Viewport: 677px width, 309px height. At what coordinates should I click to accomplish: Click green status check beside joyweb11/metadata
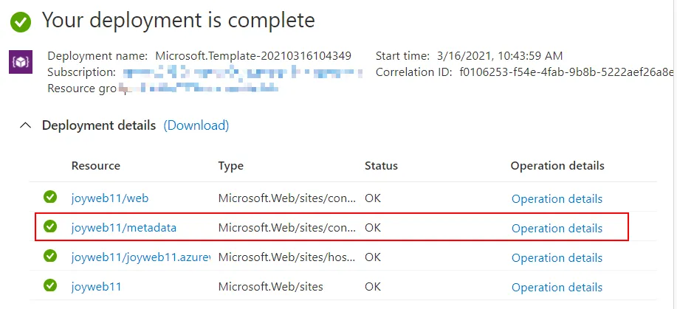pos(50,227)
